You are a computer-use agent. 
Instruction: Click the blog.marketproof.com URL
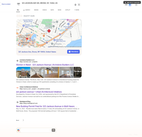tap(28, 103)
